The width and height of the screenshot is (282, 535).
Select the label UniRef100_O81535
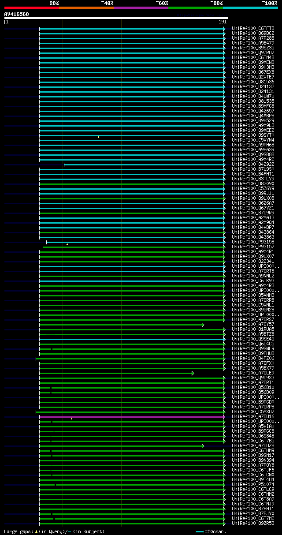[x=253, y=101]
